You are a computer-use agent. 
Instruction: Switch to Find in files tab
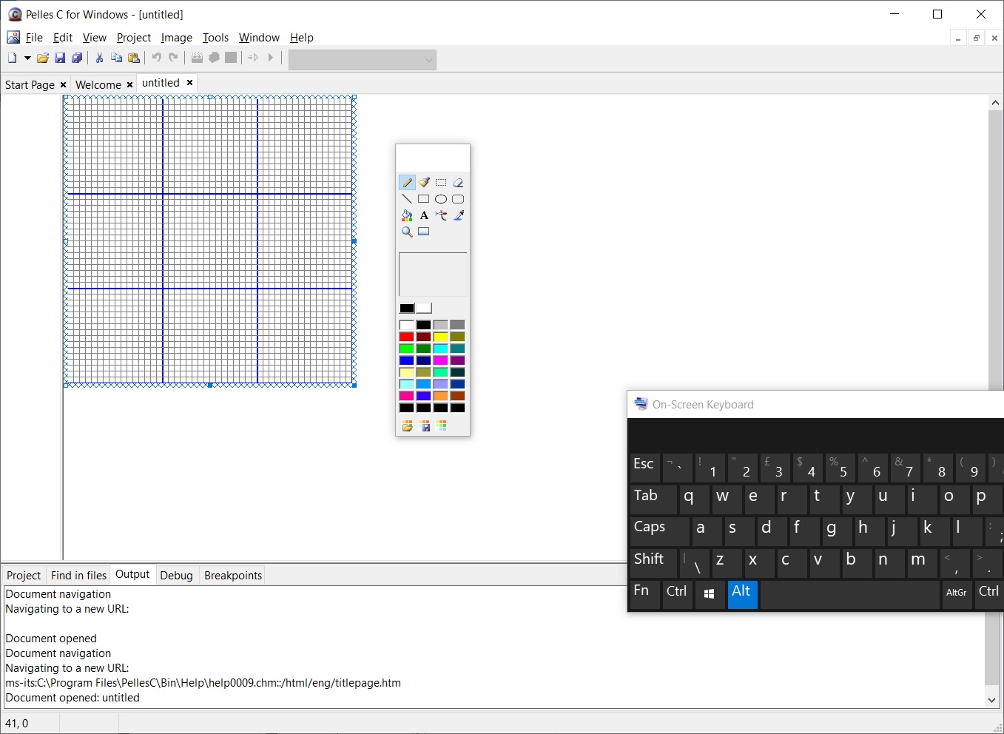tap(78, 576)
